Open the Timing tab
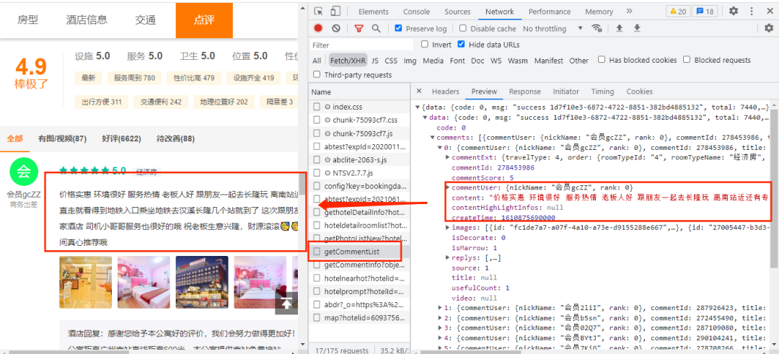 (602, 92)
